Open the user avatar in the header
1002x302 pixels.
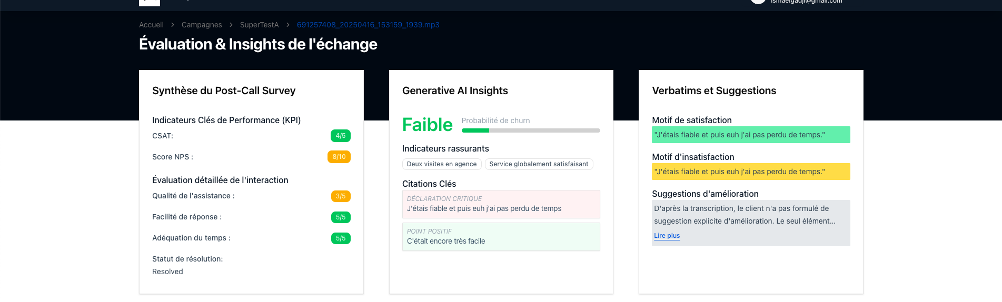coord(758,2)
